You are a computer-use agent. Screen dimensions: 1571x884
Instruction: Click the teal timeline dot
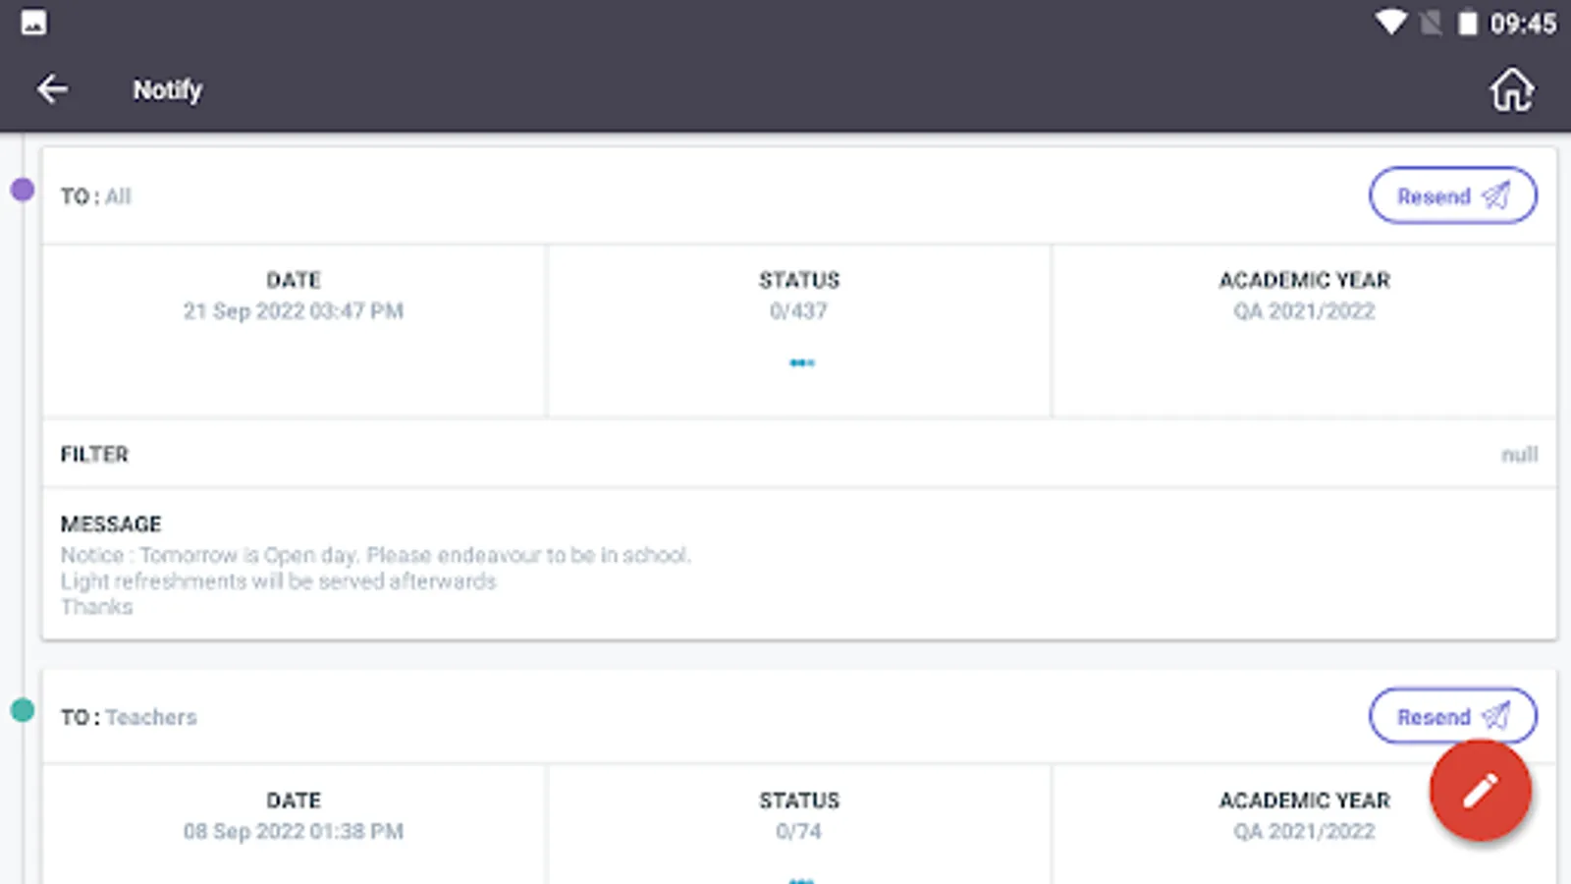[x=23, y=710]
